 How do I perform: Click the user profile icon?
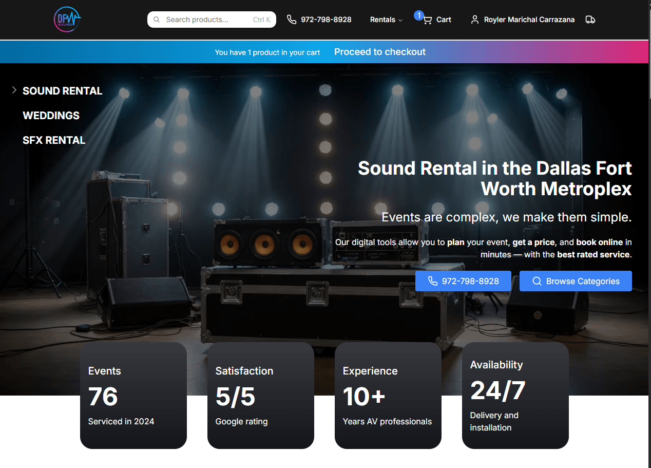[475, 20]
